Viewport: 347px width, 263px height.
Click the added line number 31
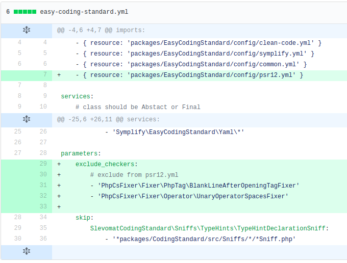point(43,185)
